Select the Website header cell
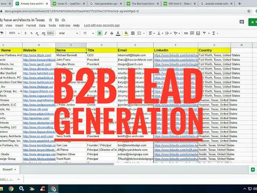Screen dimensions: 257x193 coord(39,50)
